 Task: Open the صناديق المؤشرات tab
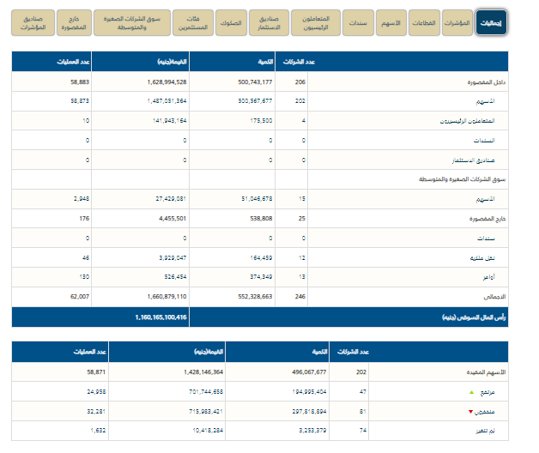(x=32, y=23)
